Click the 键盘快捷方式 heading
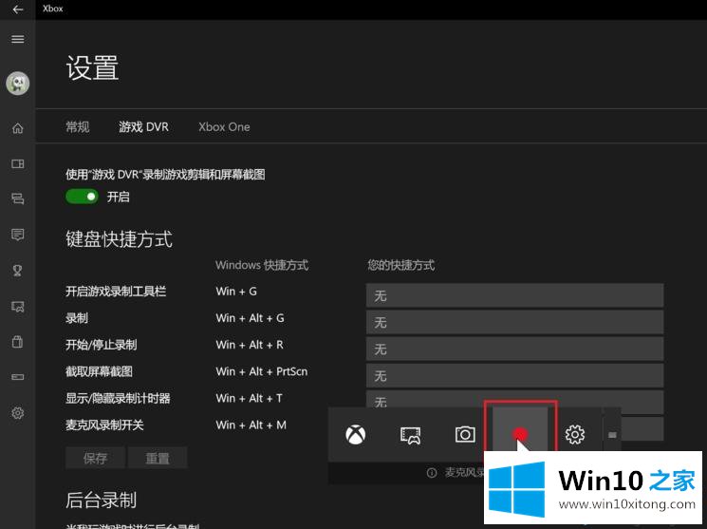The image size is (707, 529). 119,239
